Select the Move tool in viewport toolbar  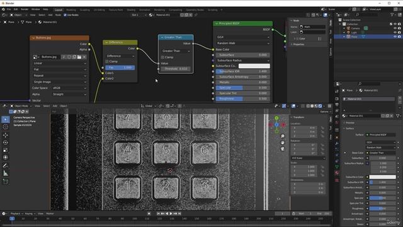click(x=6, y=135)
